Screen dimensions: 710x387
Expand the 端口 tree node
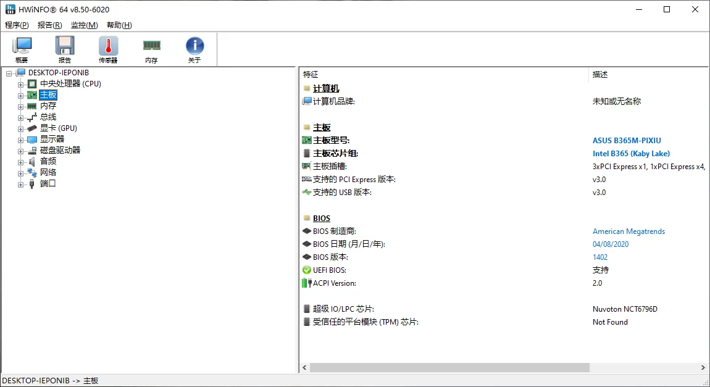click(x=20, y=184)
